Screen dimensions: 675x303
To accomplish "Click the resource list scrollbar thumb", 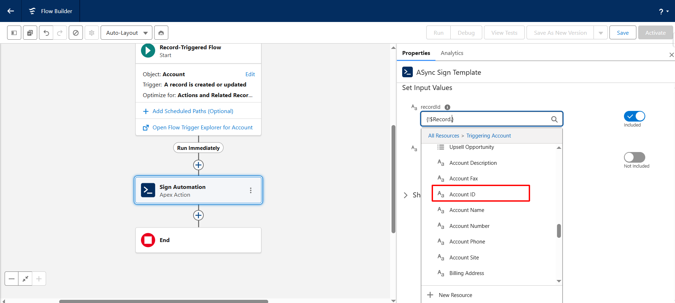I will [x=559, y=231].
